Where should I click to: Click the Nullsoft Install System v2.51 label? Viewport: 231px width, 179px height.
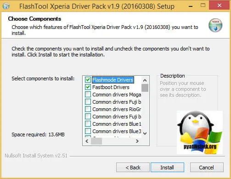pyautogui.click(x=36, y=156)
